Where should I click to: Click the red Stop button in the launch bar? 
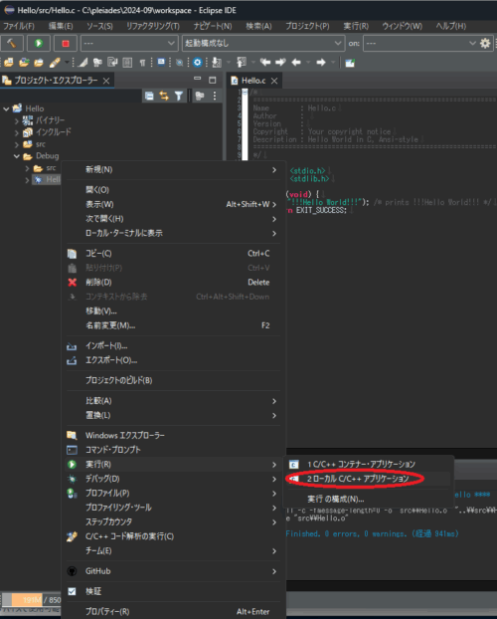[x=66, y=43]
